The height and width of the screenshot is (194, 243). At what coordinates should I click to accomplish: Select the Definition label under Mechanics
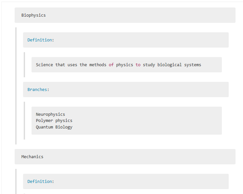coord(40,181)
